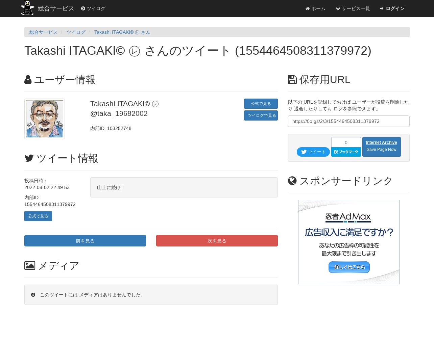
Task: Click the @taka_19682002 username text
Action: [119, 113]
